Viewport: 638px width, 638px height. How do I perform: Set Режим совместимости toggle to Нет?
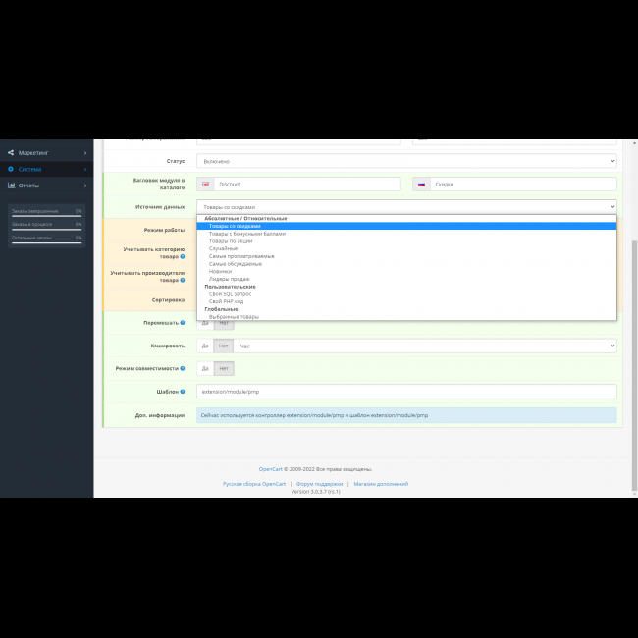225,369
